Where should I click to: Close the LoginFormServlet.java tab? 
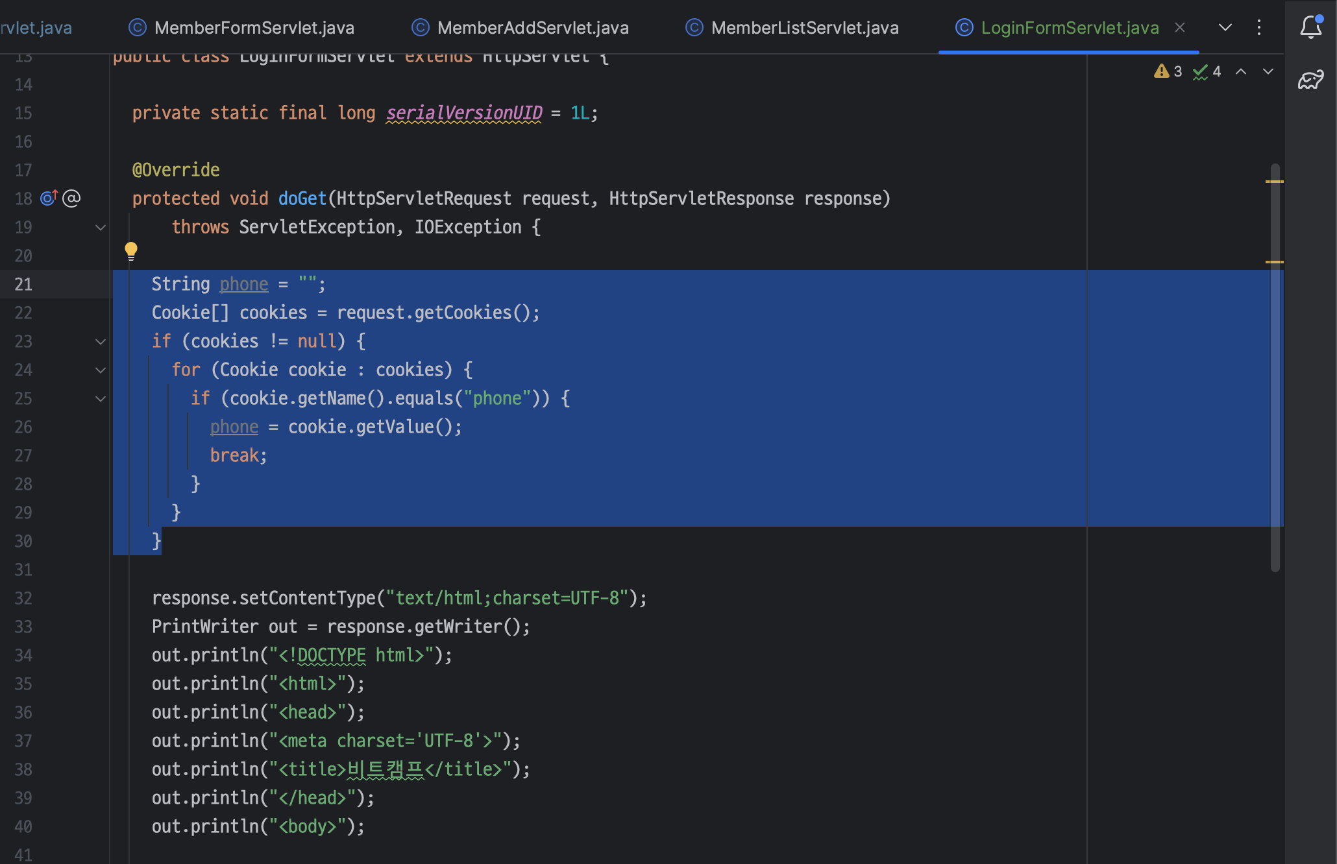[1180, 27]
